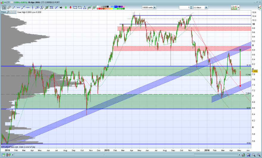
Task: Select the percentage (1%) measure tool
Action: [x=52, y=7]
